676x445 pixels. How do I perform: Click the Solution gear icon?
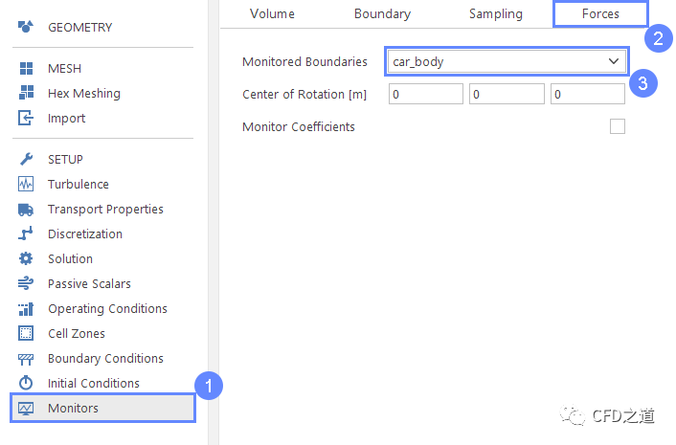tap(26, 259)
